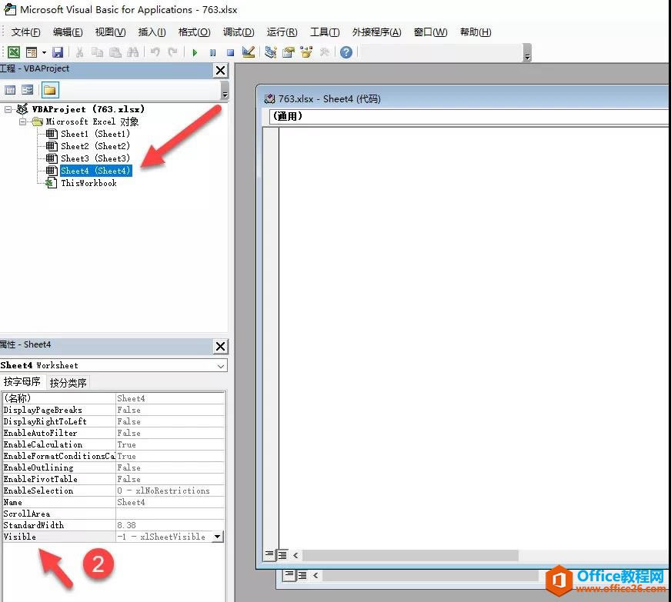The height and width of the screenshot is (602, 671).
Task: Click the Cut scissors icon
Action: (79, 52)
